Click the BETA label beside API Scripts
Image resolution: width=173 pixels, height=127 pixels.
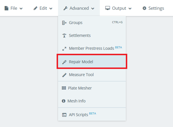pyautogui.click(x=93, y=114)
